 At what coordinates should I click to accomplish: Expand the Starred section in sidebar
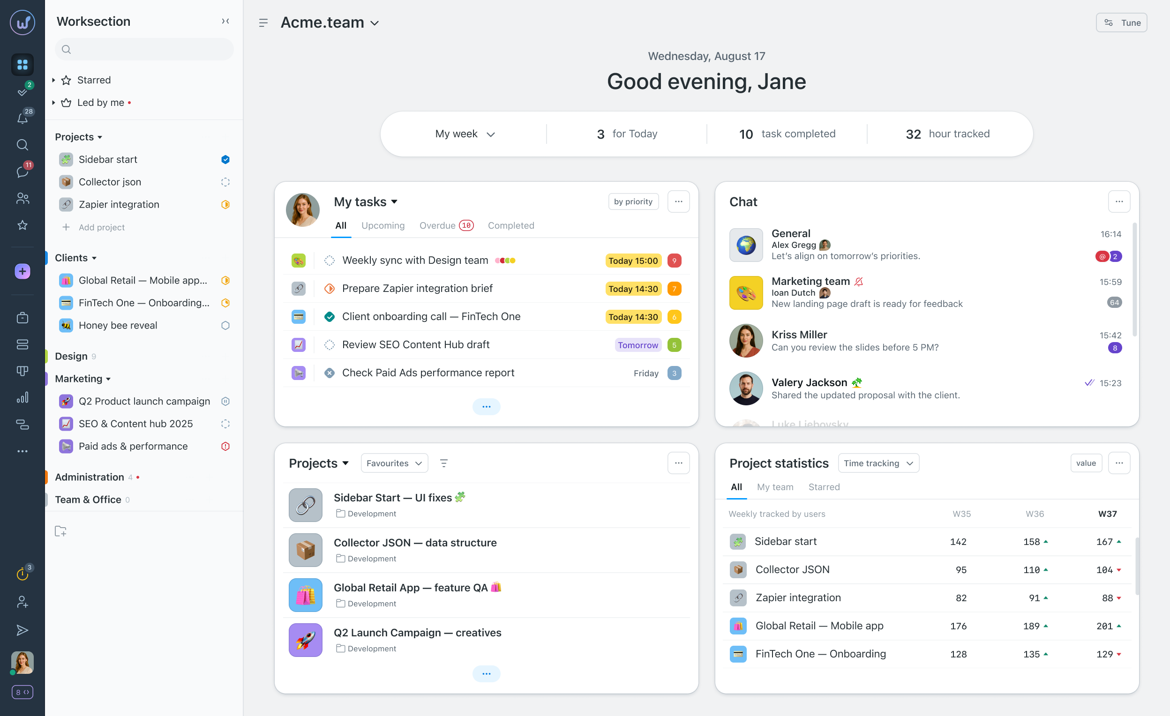(53, 80)
